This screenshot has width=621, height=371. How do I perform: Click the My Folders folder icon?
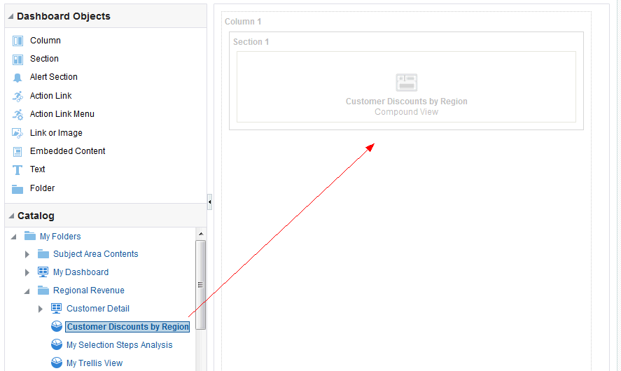tap(30, 236)
